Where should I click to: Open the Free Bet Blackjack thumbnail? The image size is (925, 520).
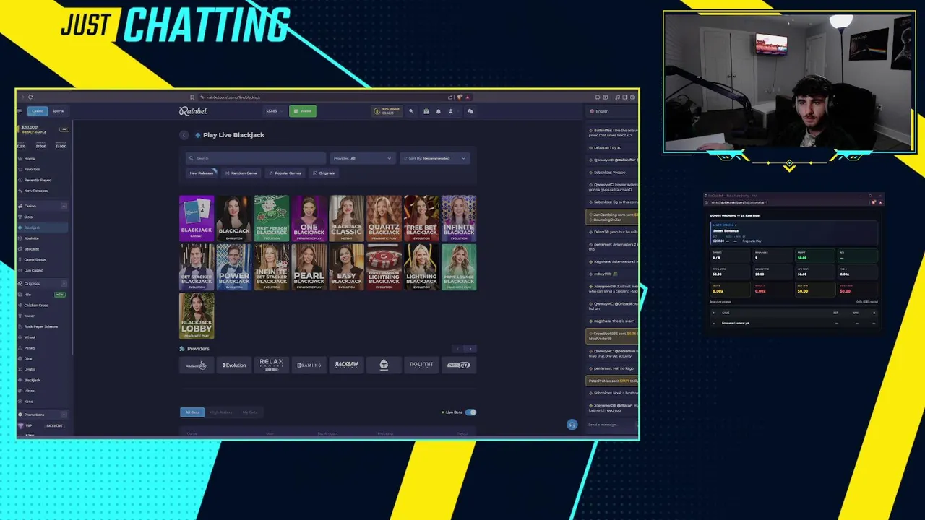pyautogui.click(x=421, y=218)
